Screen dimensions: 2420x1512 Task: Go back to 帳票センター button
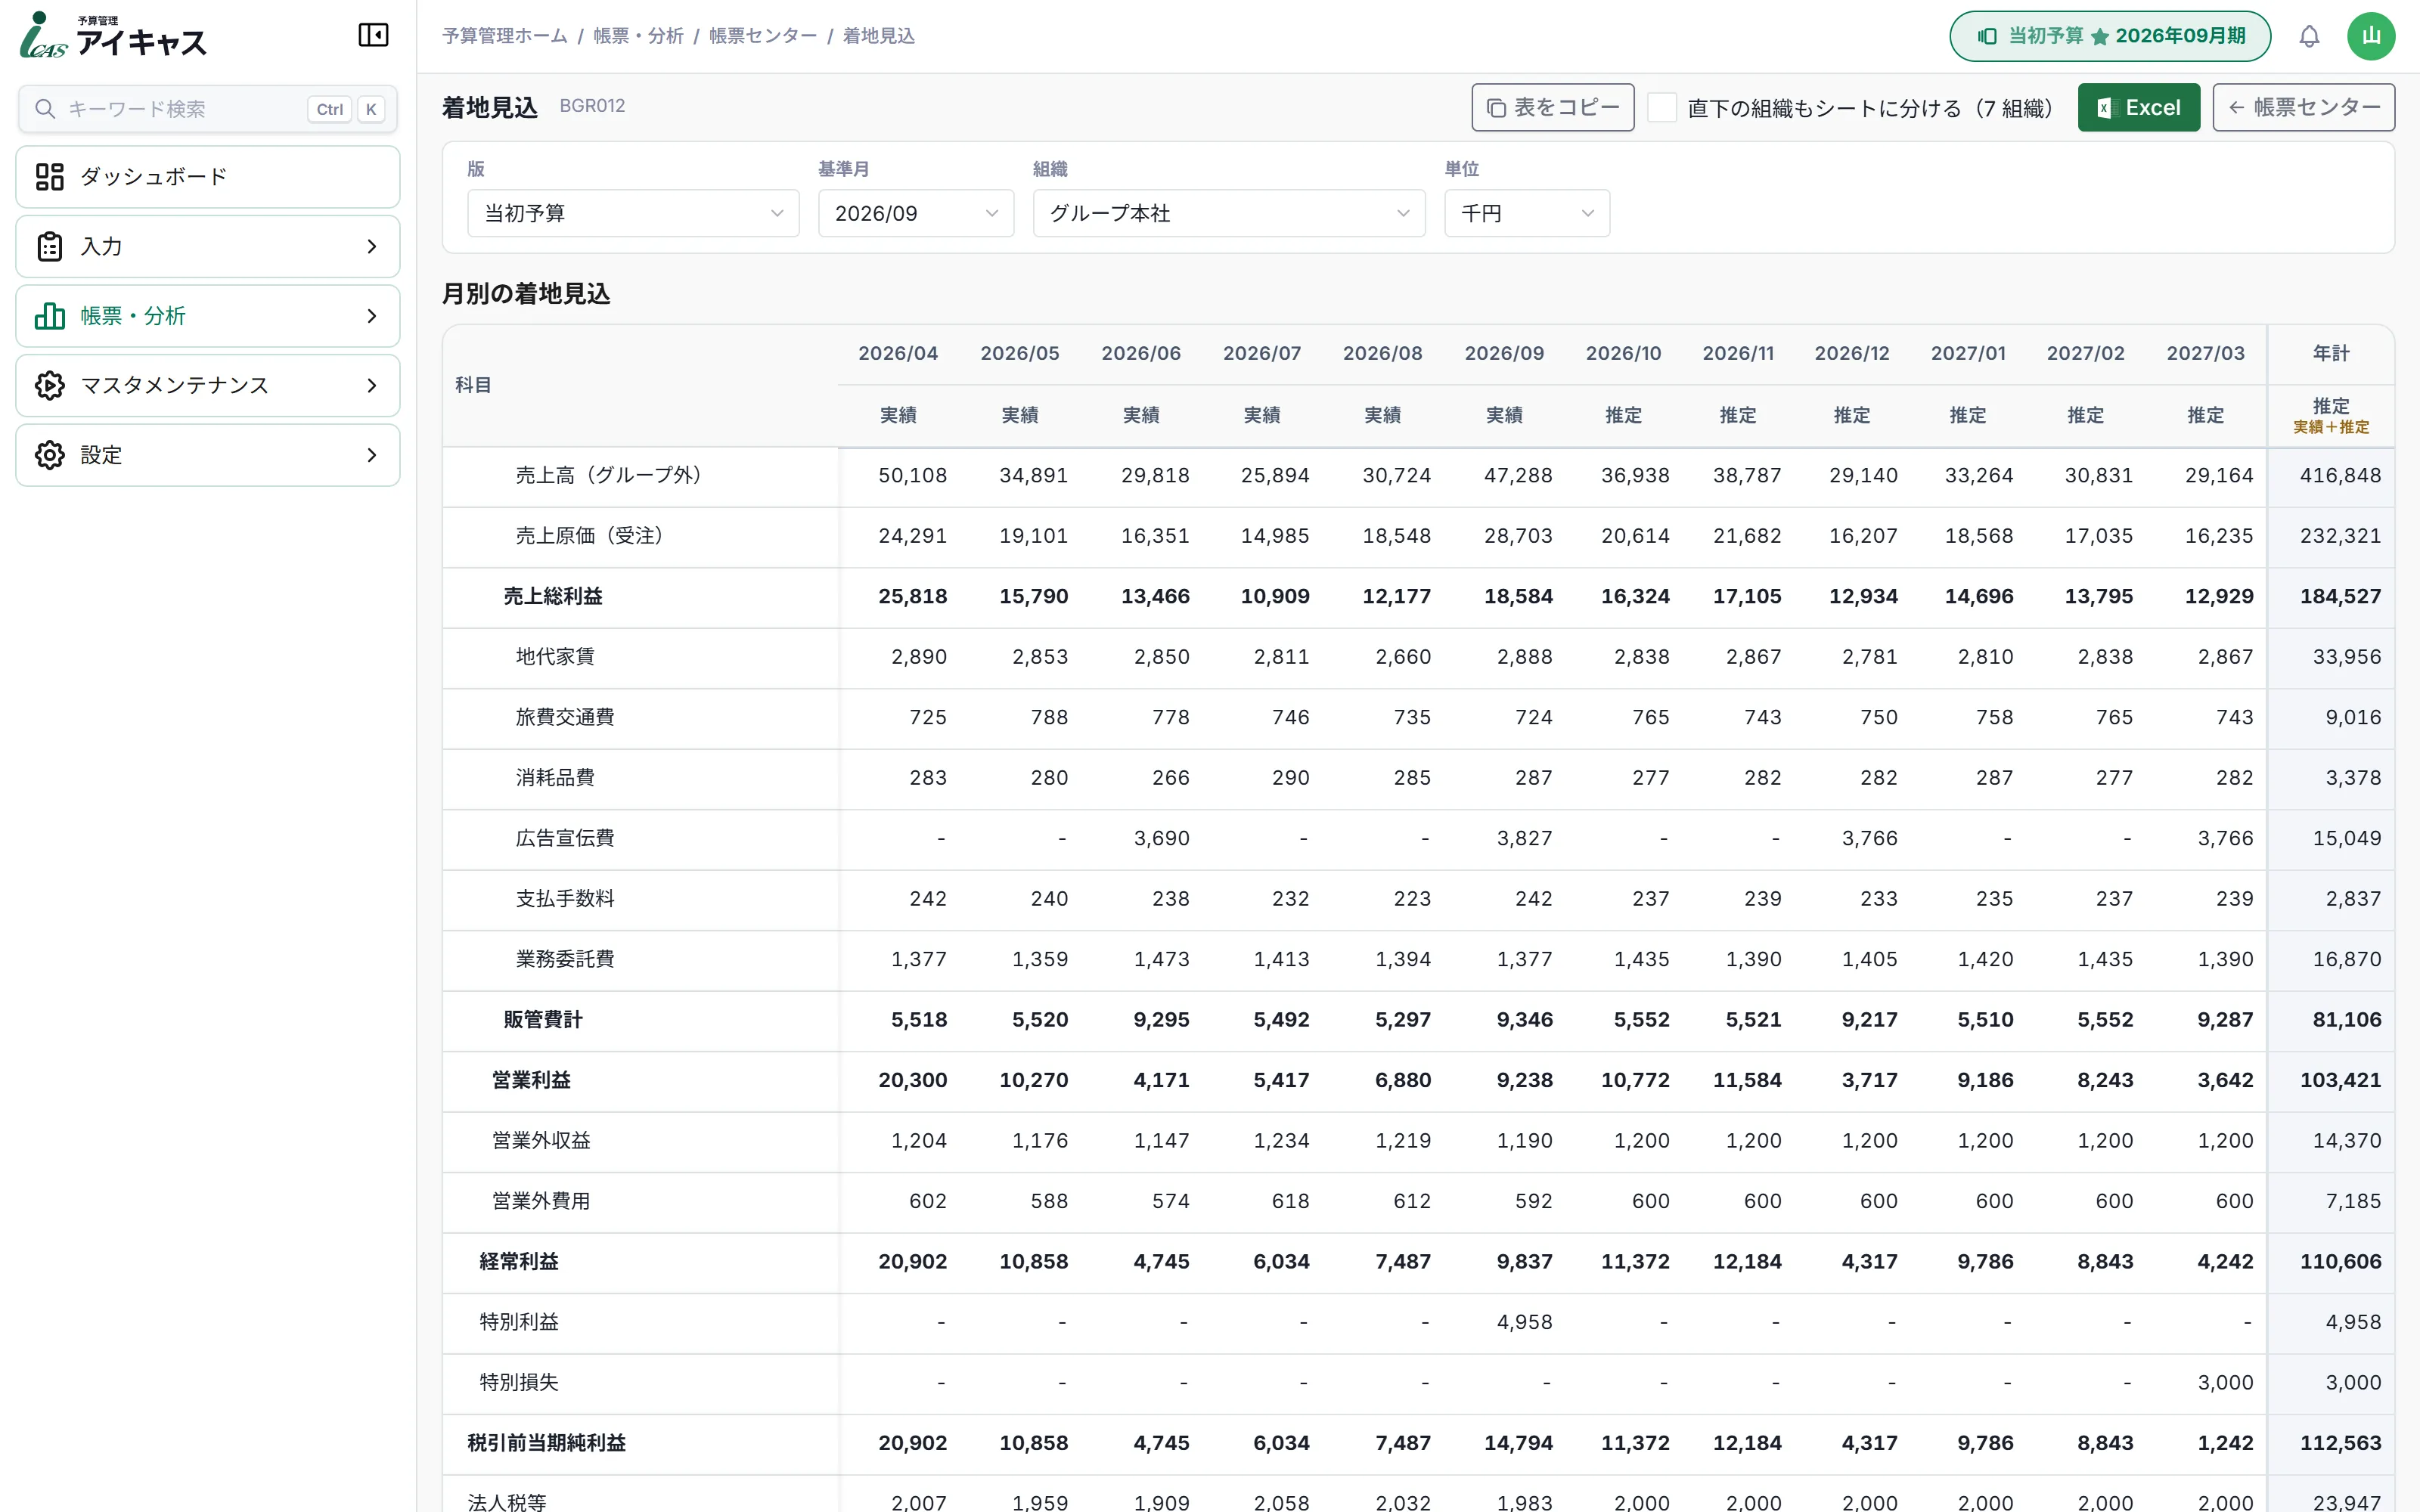pos(2303,107)
